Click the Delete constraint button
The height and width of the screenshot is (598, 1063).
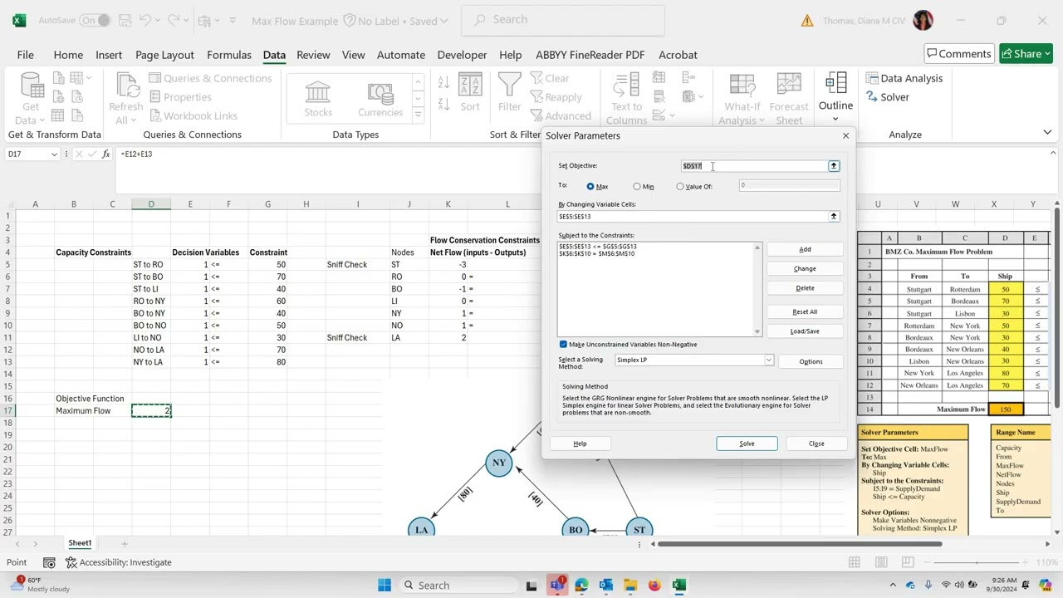pyautogui.click(x=805, y=288)
